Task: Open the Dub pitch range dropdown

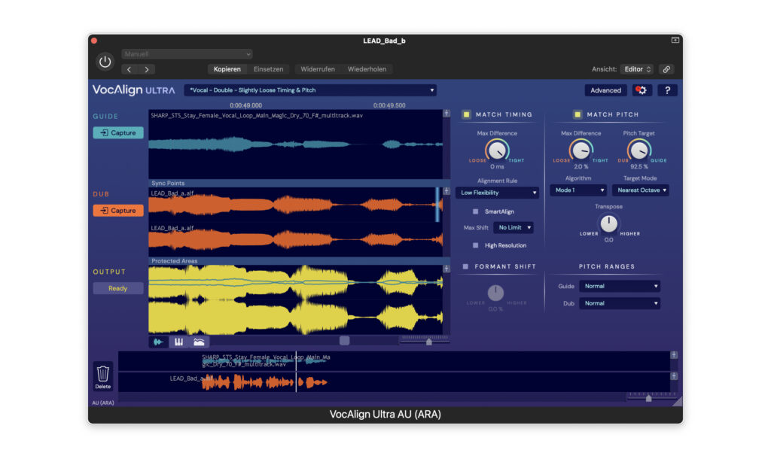Action: 620,303
